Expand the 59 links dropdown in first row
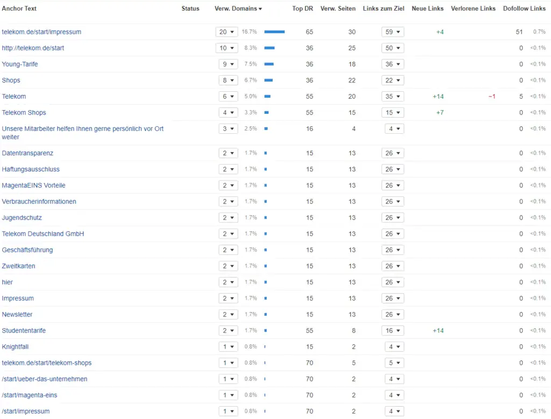 click(x=392, y=32)
